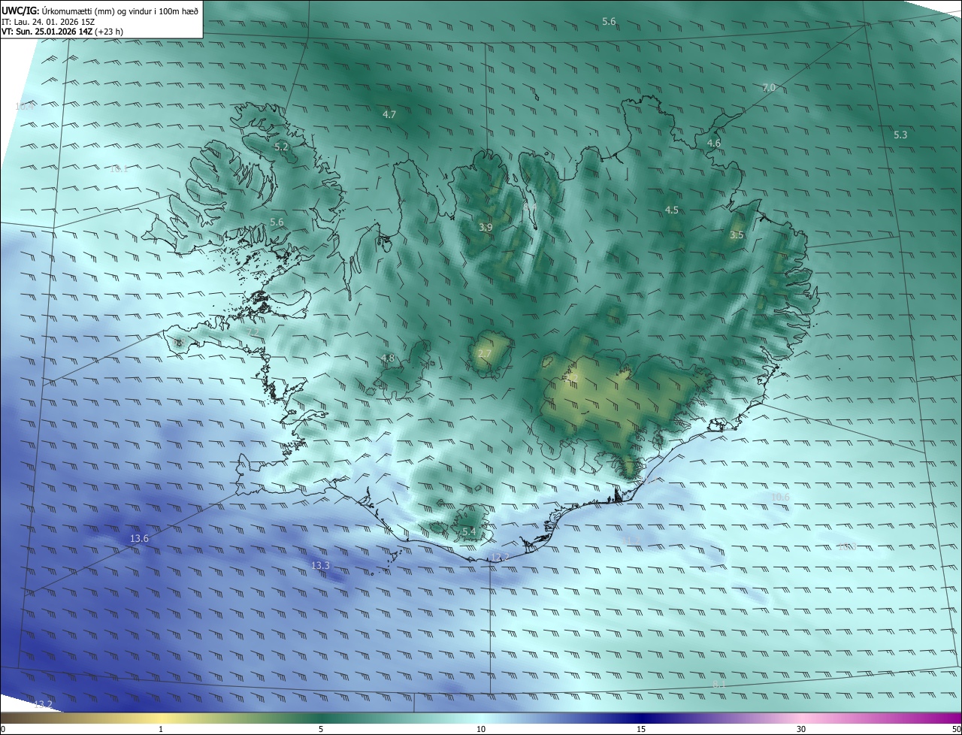This screenshot has width=962, height=735.
Task: Click the 1 tick on the colour scale
Action: [161, 729]
